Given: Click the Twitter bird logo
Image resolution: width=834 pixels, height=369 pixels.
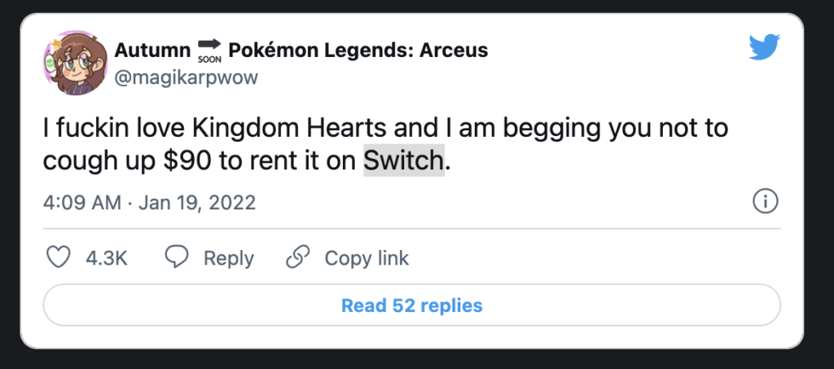Looking at the screenshot, I should pos(764,49).
